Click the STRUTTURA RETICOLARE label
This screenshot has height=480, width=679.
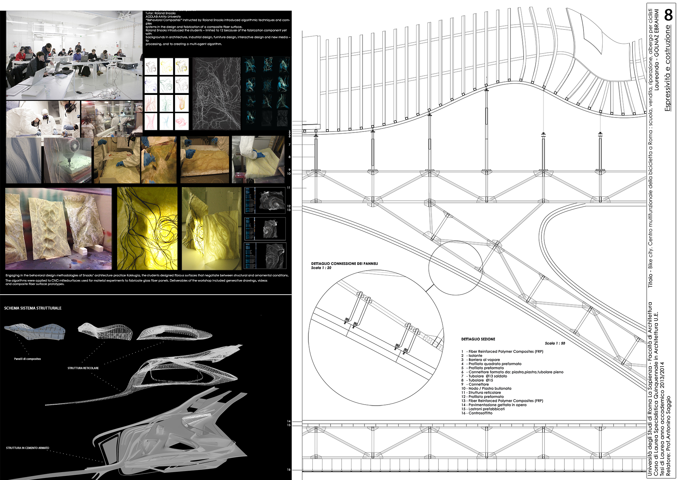tap(83, 368)
